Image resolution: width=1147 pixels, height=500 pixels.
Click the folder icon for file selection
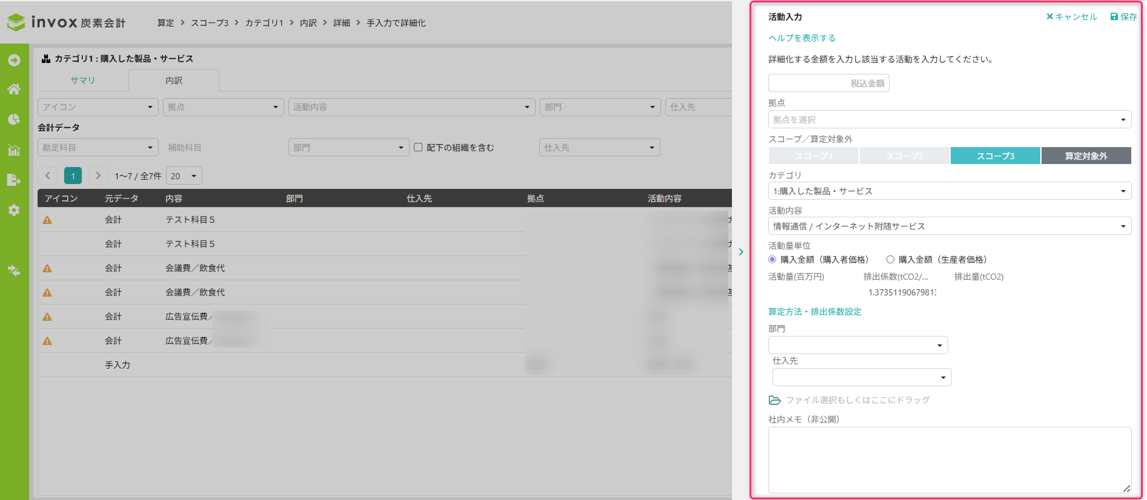(774, 400)
